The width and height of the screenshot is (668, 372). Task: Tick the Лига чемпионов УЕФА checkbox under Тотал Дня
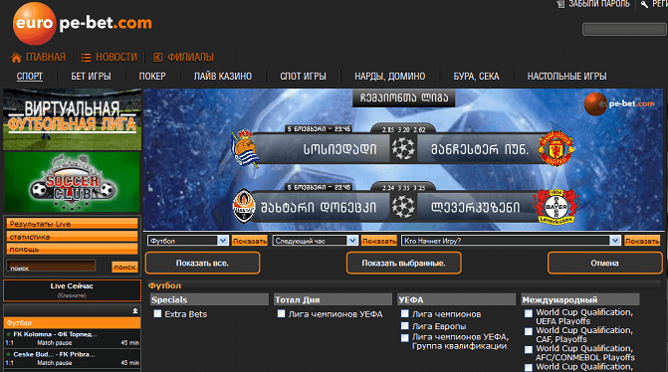(x=281, y=313)
